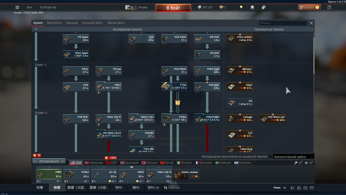
Task: Click the wrench icon near nation tabs
Action: click(x=296, y=163)
